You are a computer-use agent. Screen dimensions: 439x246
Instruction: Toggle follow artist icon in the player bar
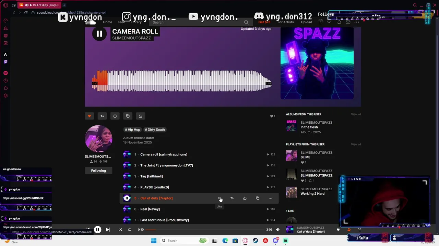349,230
